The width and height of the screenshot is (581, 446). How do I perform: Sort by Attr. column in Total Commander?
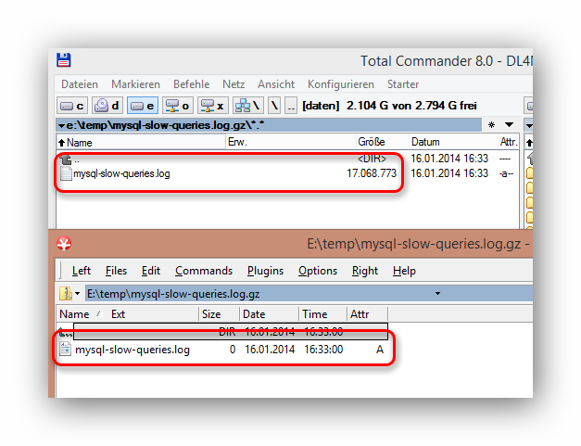pos(509,143)
